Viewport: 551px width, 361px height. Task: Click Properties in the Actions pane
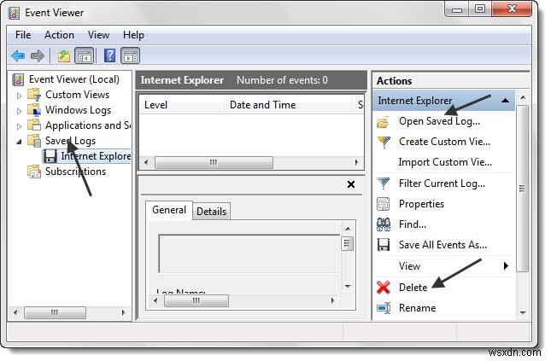[421, 204]
